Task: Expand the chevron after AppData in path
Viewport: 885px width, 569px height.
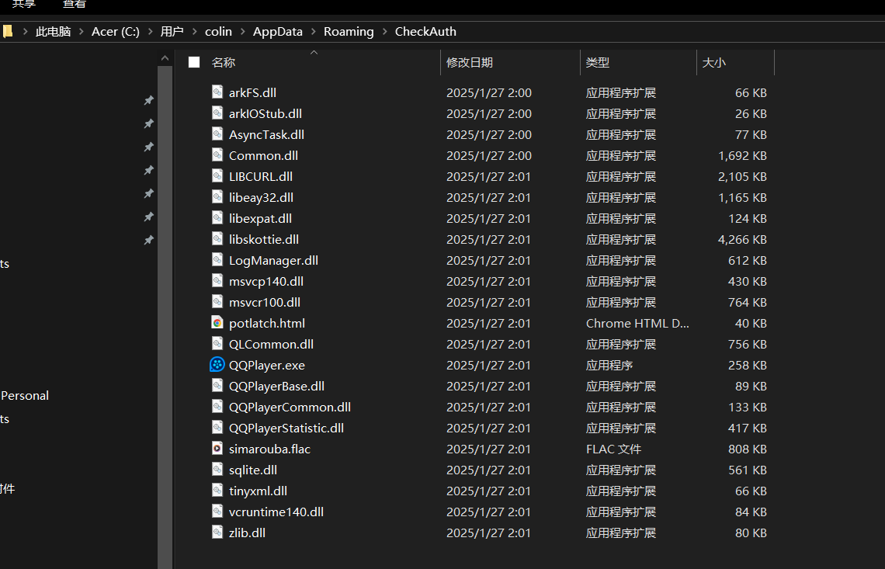Action: click(313, 32)
